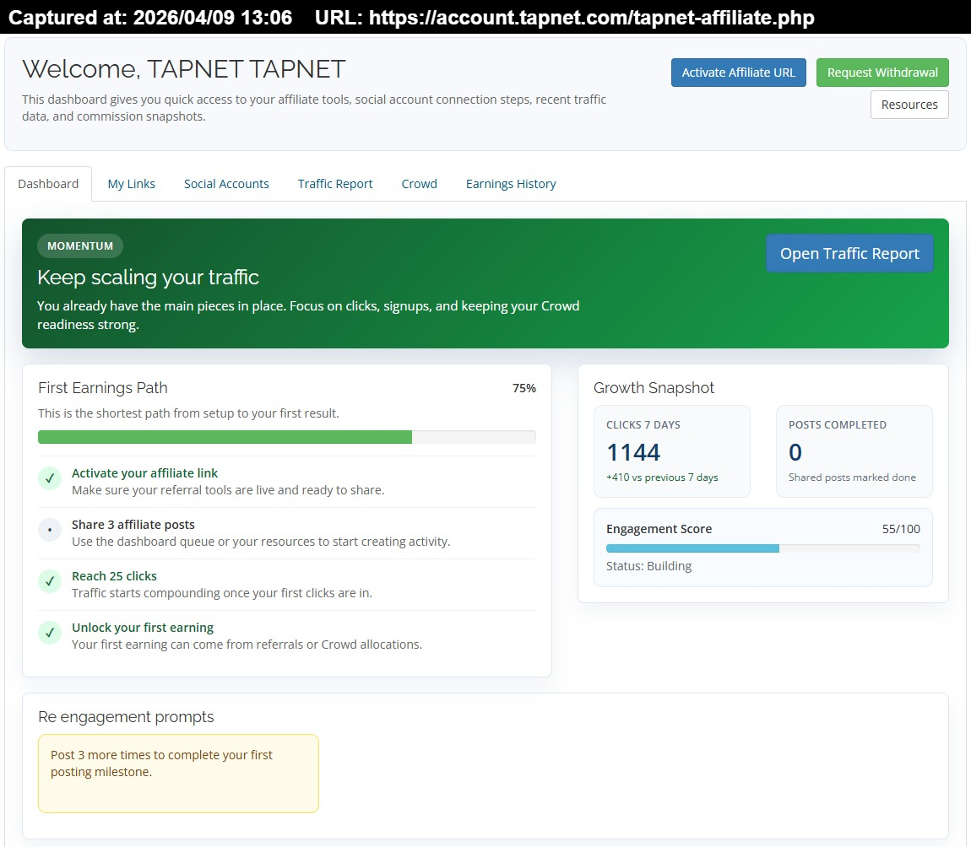
Task: Open the My Links tab
Action: click(132, 184)
